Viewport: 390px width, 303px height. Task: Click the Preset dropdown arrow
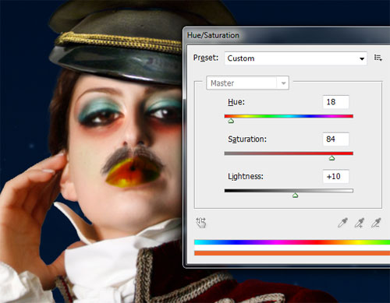point(362,58)
